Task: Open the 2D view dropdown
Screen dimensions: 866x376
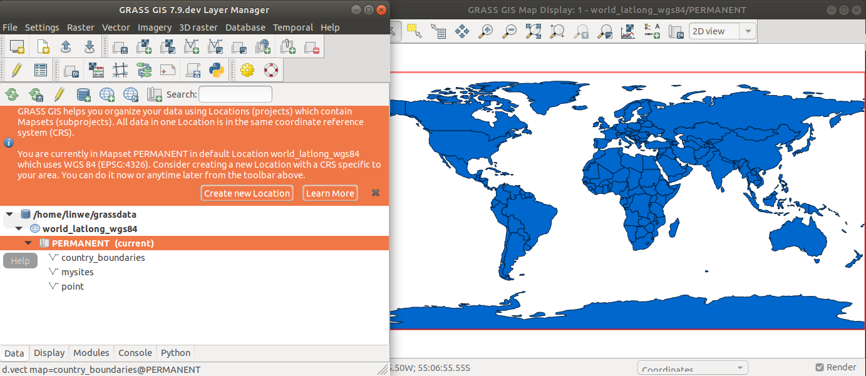Action: pos(722,31)
